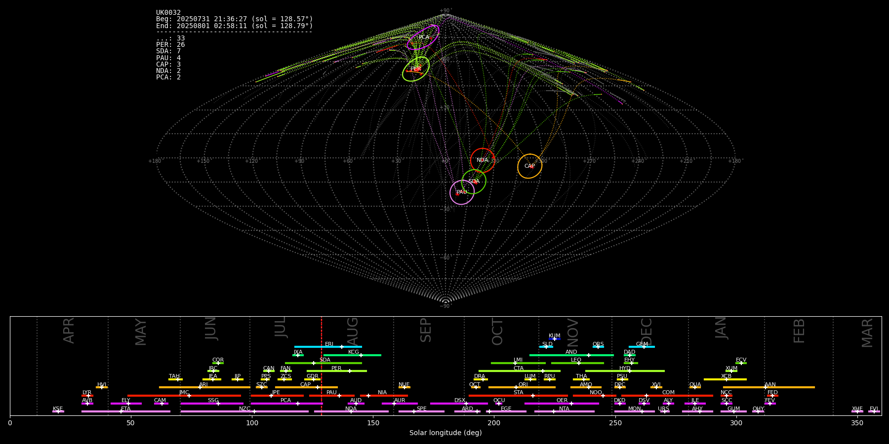Viewport: 889px width, 444px height.
Task: Click the 'PCA: 2' count in legend
Action: (168, 77)
